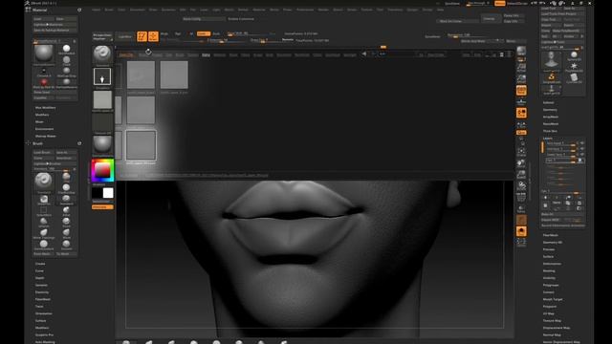Expand Mixer section in Material palette

tap(39, 121)
